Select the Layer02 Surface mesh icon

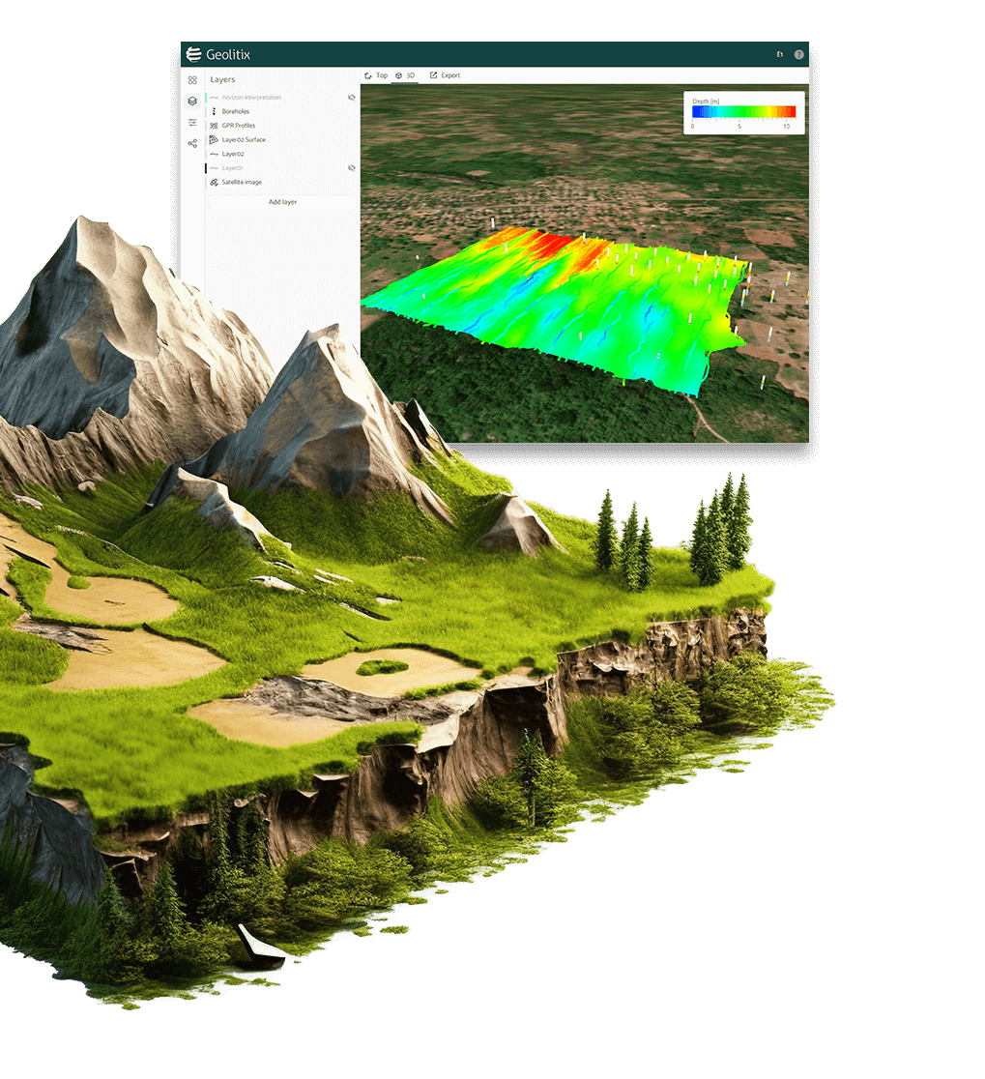click(214, 139)
